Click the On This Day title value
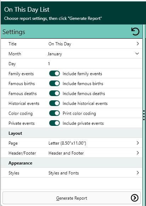 click(60, 44)
